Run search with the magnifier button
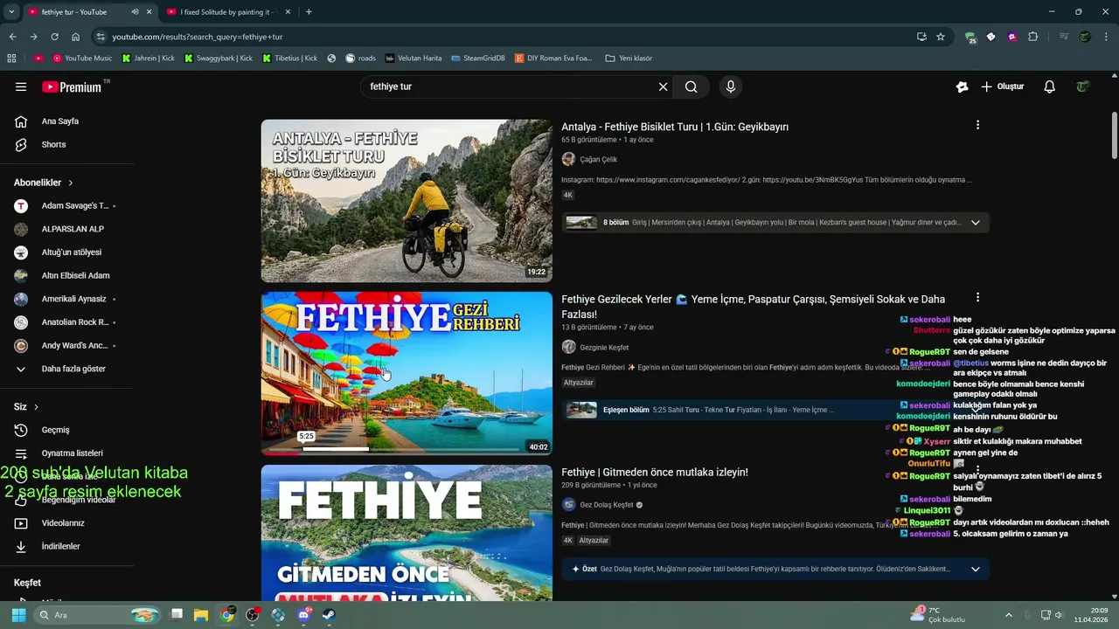Viewport: 1119px width, 629px height. (x=691, y=86)
